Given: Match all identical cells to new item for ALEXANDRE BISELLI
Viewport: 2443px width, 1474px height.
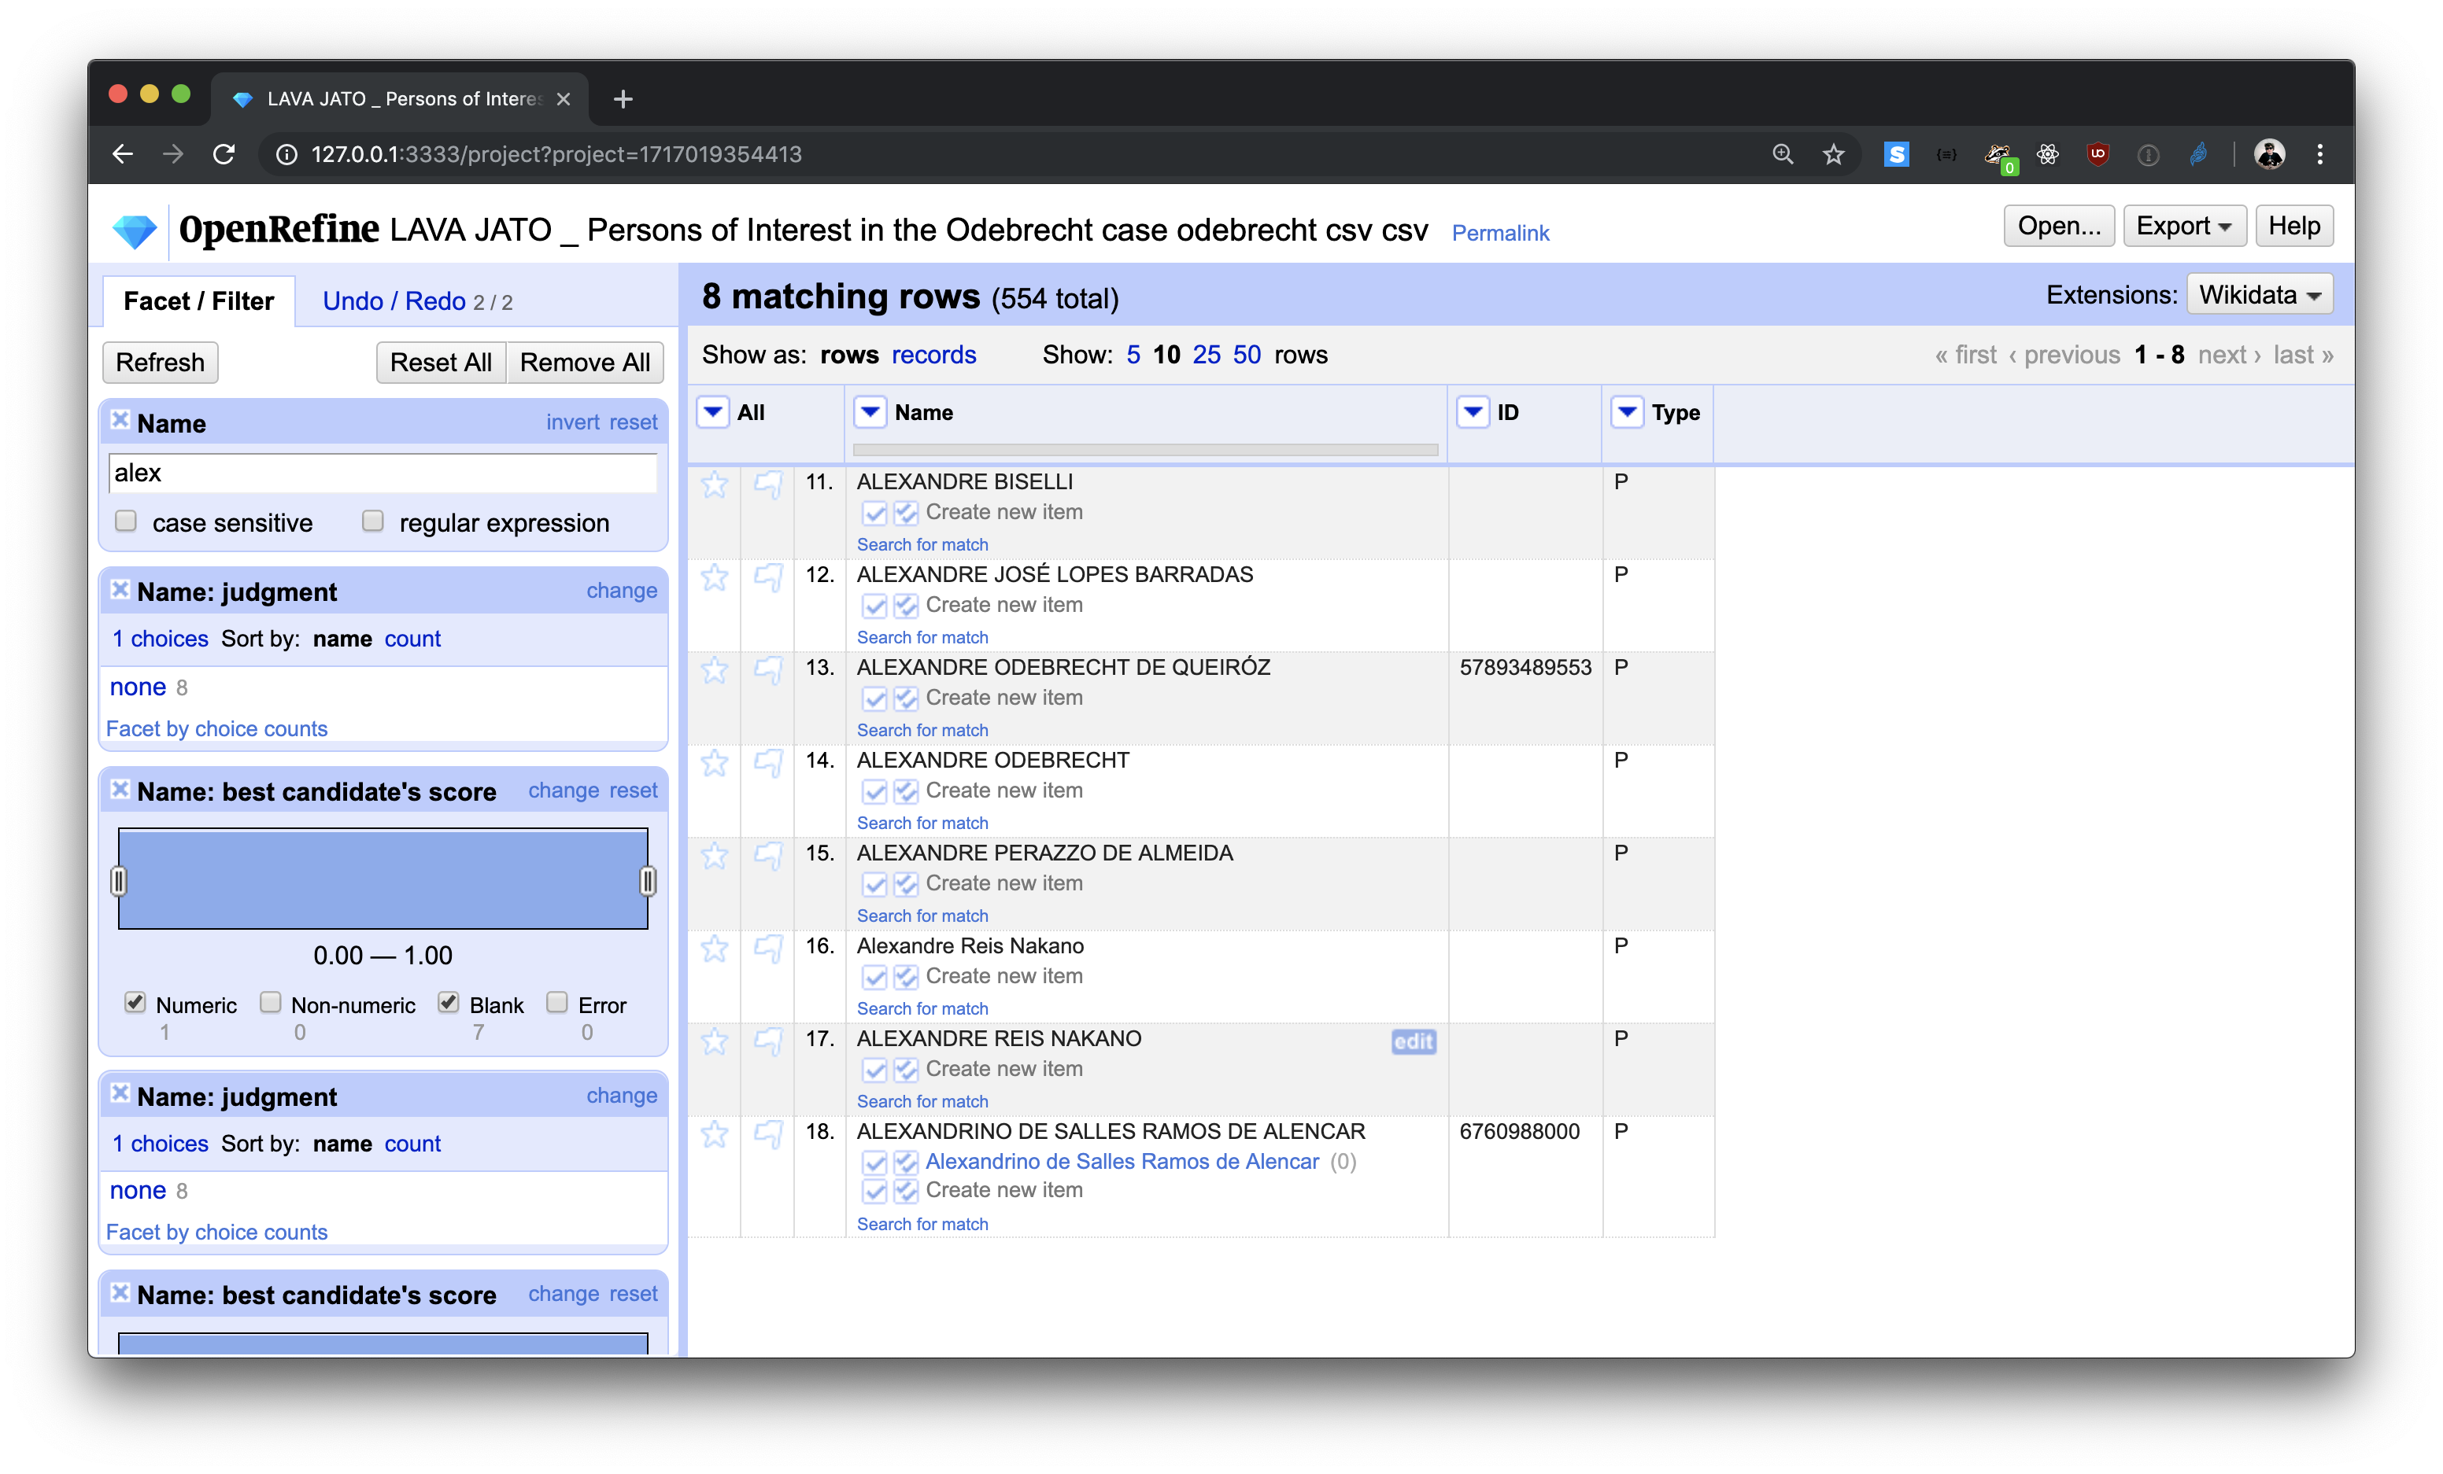Looking at the screenshot, I should [905, 513].
